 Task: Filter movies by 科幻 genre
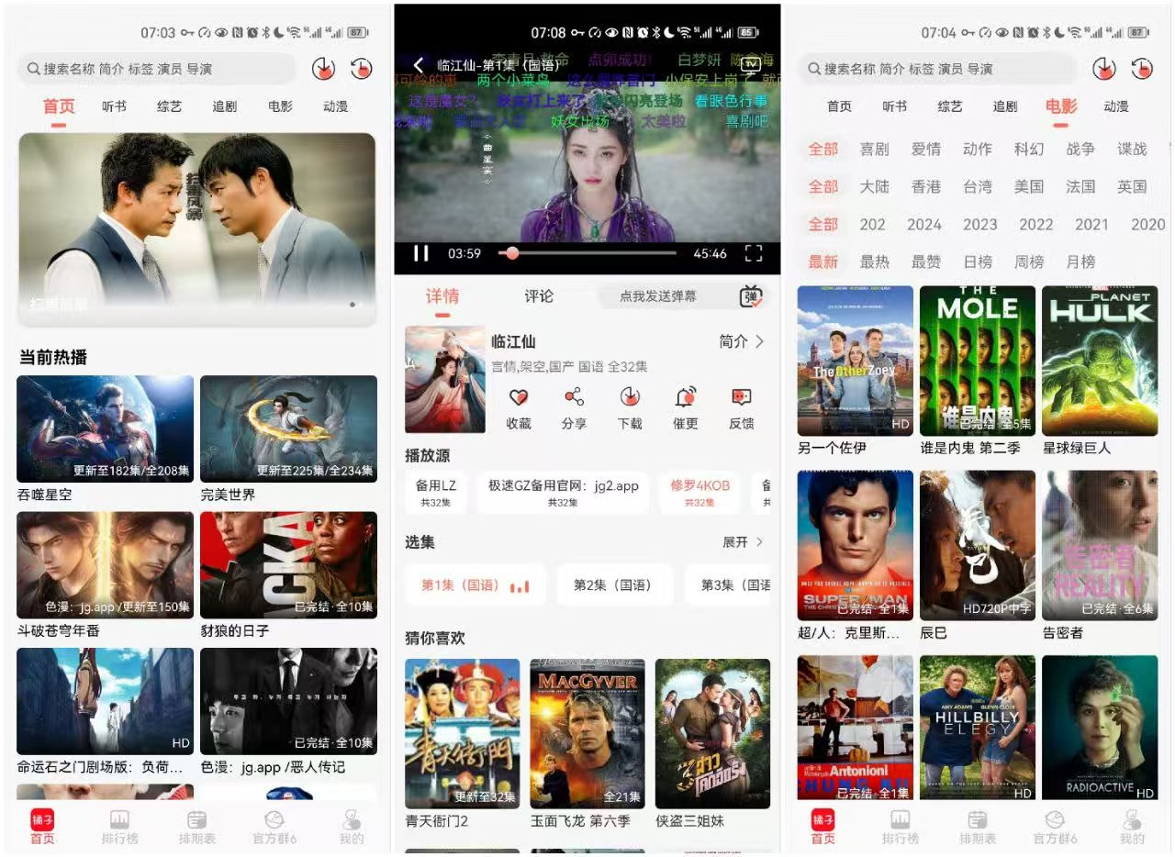click(x=1029, y=149)
